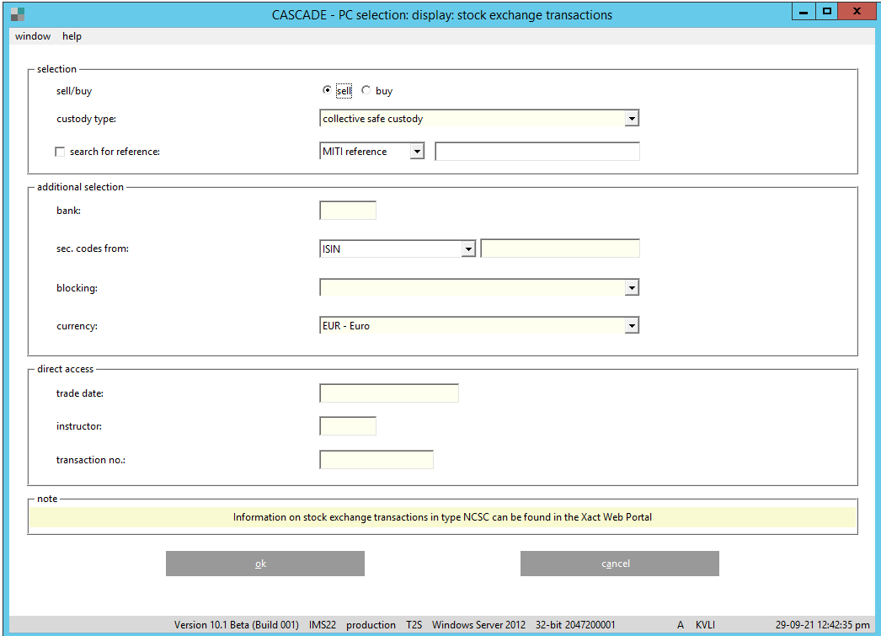The height and width of the screenshot is (636, 881).
Task: Expand the EUR - Euro currency dropdown
Action: 632,326
